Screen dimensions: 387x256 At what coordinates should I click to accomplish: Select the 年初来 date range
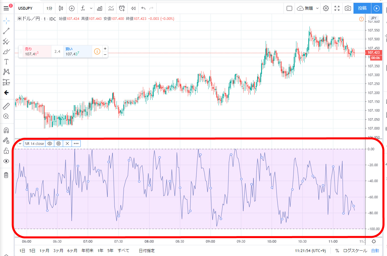coord(88,251)
